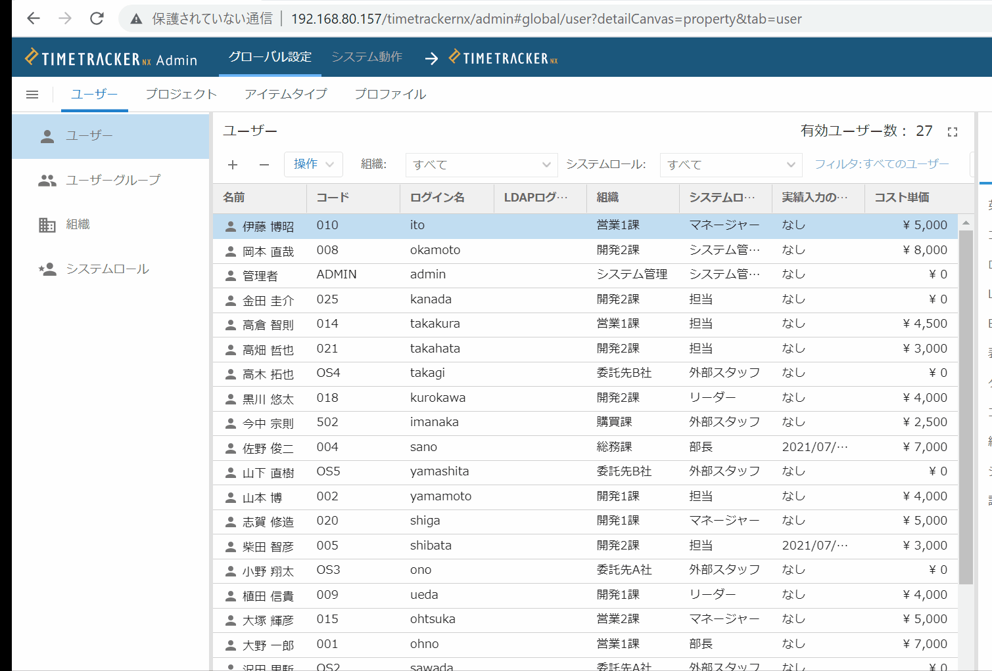
Task: Open ユーザーグループ in the sidebar
Action: pyautogui.click(x=112, y=180)
